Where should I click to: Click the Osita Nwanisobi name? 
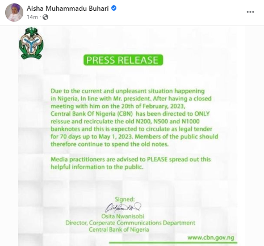pyautogui.click(x=123, y=216)
